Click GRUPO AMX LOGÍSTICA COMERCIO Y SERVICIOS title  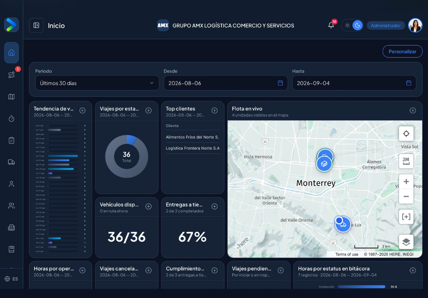click(x=234, y=26)
